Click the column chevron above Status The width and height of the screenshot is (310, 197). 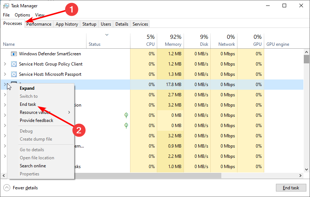[x=107, y=35]
